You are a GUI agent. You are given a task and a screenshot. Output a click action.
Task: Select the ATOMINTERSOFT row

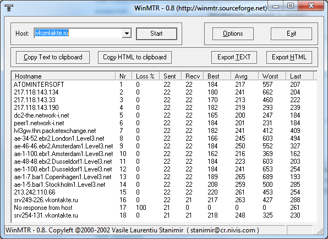point(164,85)
